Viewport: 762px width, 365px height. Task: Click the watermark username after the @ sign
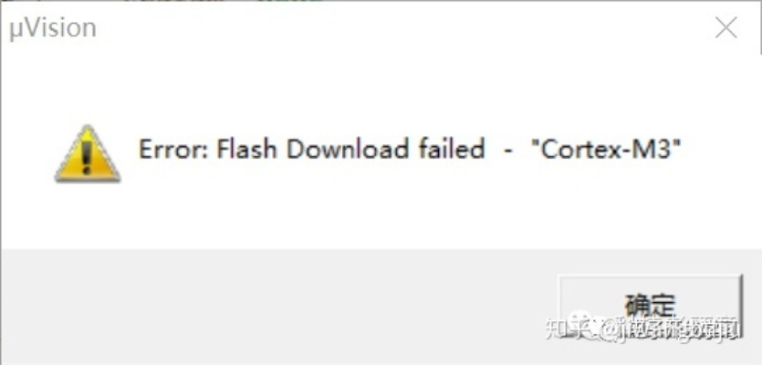pos(678,329)
